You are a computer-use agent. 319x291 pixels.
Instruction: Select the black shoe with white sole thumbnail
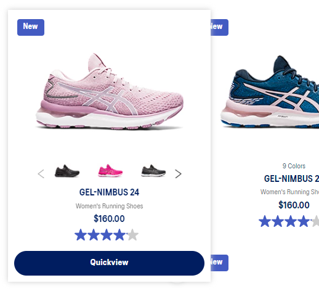coord(153,171)
